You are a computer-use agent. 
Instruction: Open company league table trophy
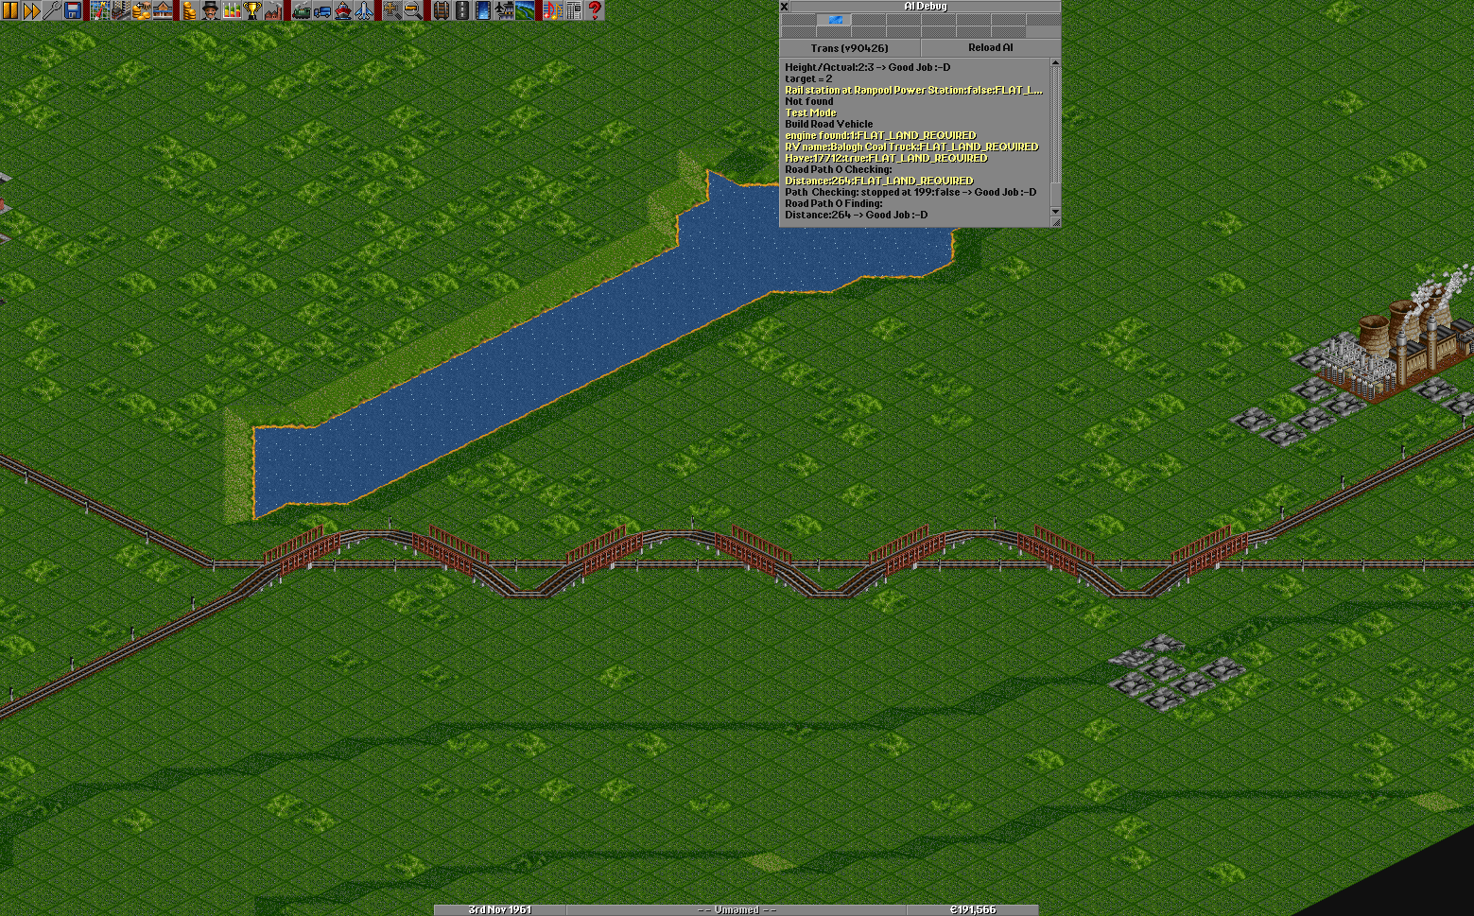[251, 10]
